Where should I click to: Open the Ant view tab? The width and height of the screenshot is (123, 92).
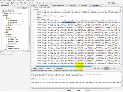pos(12,52)
